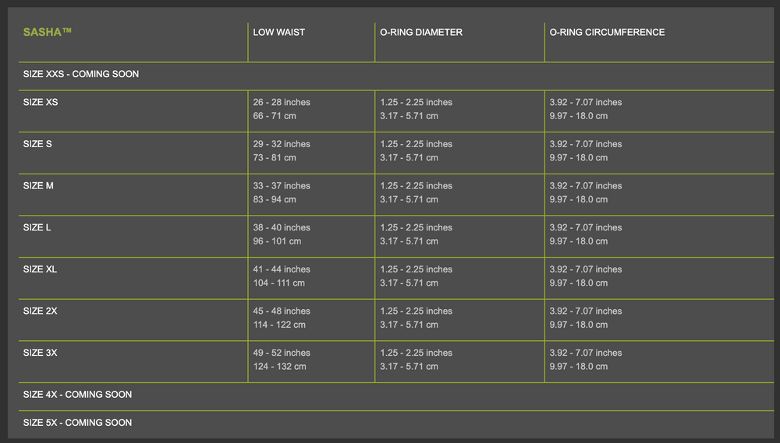This screenshot has width=780, height=443.
Task: Click the SIZE 2X row label
Action: (41, 311)
